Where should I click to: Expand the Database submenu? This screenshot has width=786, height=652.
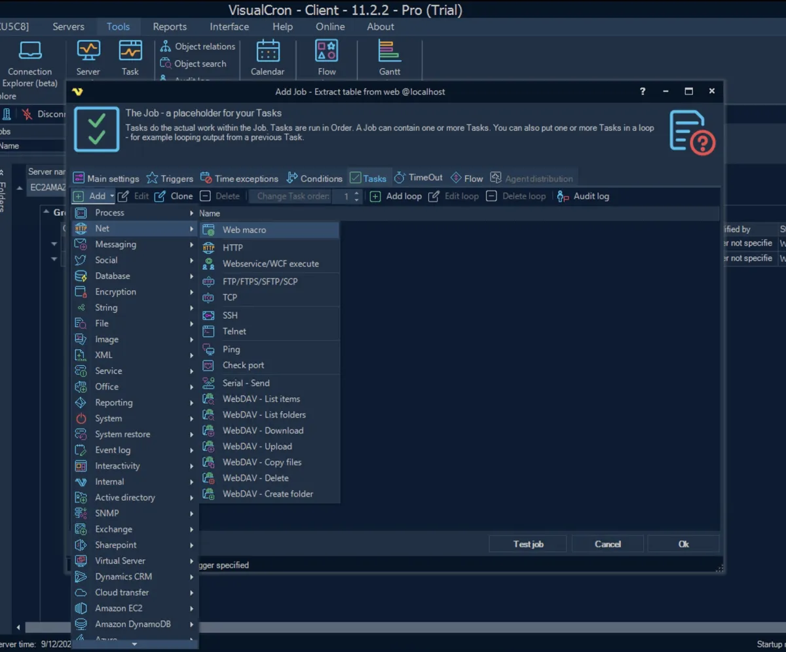click(135, 276)
